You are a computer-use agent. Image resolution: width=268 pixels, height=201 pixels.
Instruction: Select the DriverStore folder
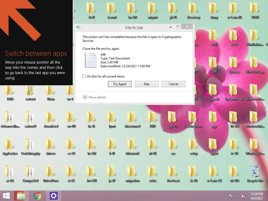tap(51, 174)
